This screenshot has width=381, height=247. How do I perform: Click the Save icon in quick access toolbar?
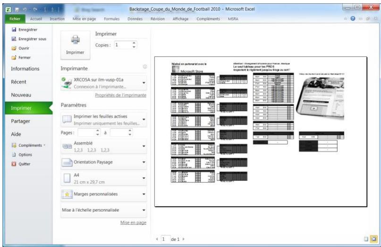(17, 9)
